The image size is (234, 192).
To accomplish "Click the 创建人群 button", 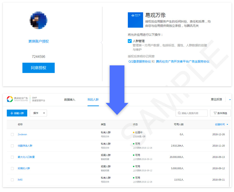I will (x=17, y=113).
